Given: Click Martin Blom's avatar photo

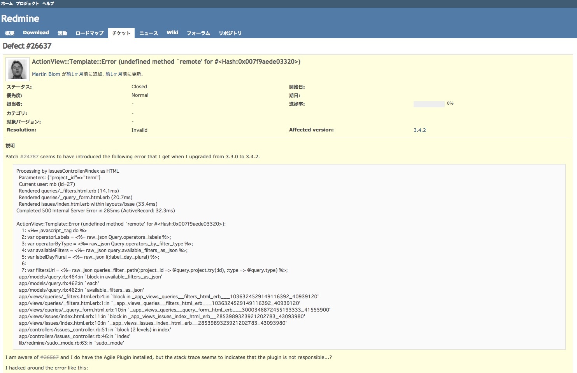Looking at the screenshot, I should click(18, 70).
